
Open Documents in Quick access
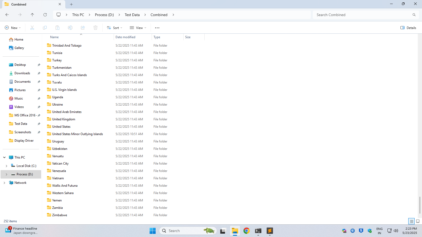tap(22, 82)
